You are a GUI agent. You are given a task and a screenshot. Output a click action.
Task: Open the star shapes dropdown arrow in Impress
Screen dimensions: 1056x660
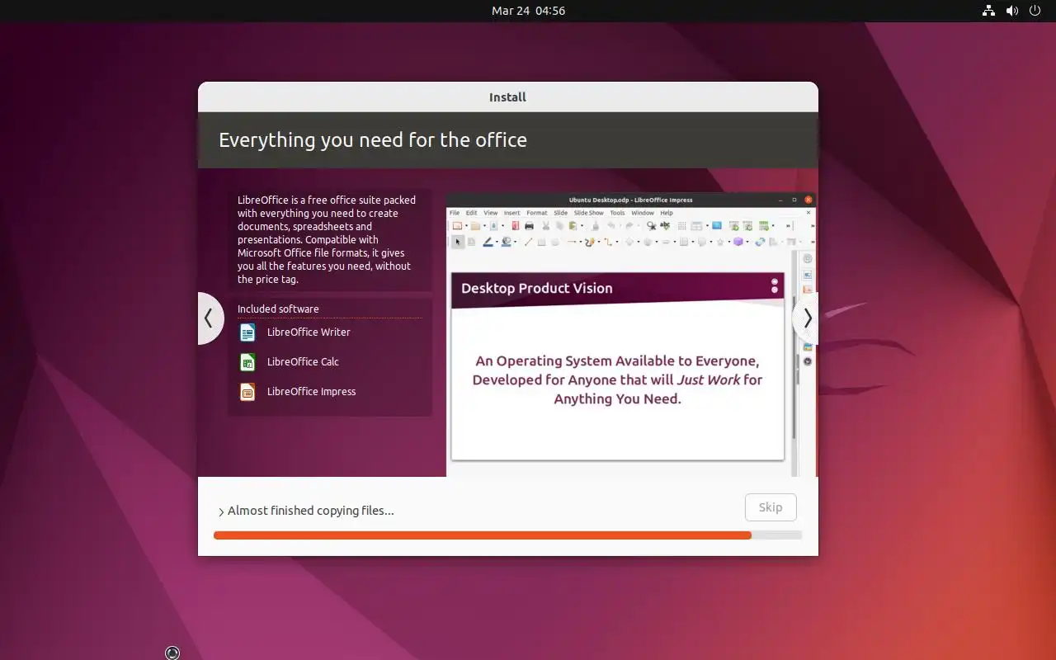coord(729,242)
